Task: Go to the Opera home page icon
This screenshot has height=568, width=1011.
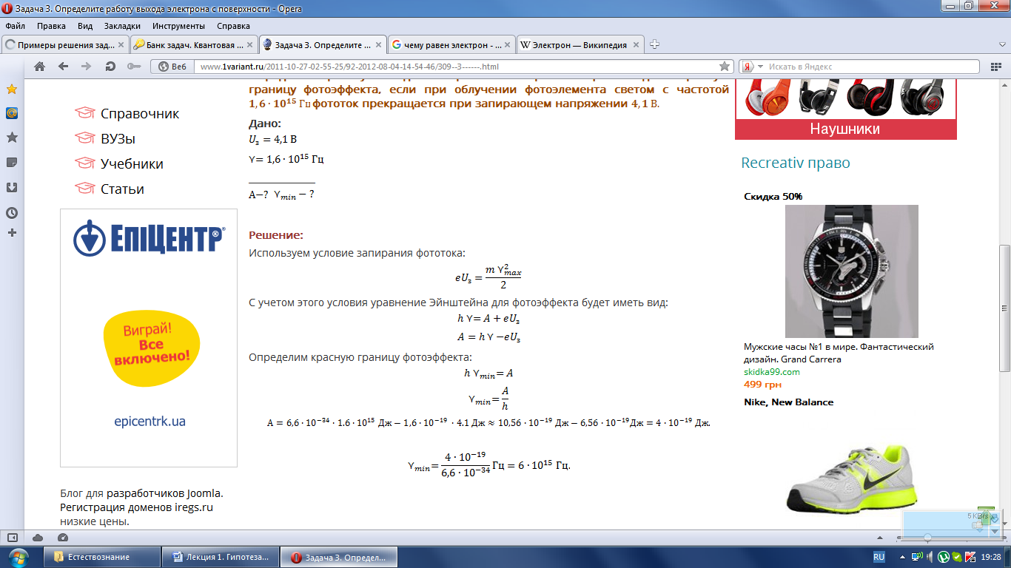Action: (40, 67)
